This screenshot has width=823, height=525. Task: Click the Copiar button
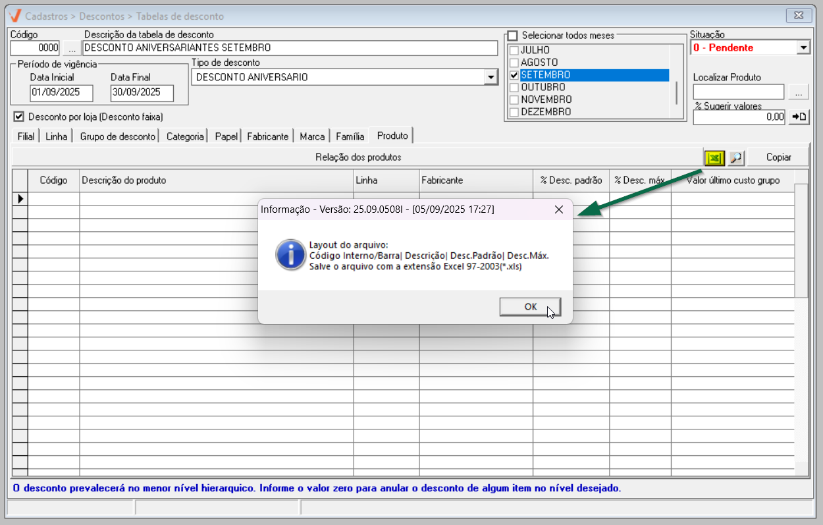pyautogui.click(x=778, y=157)
